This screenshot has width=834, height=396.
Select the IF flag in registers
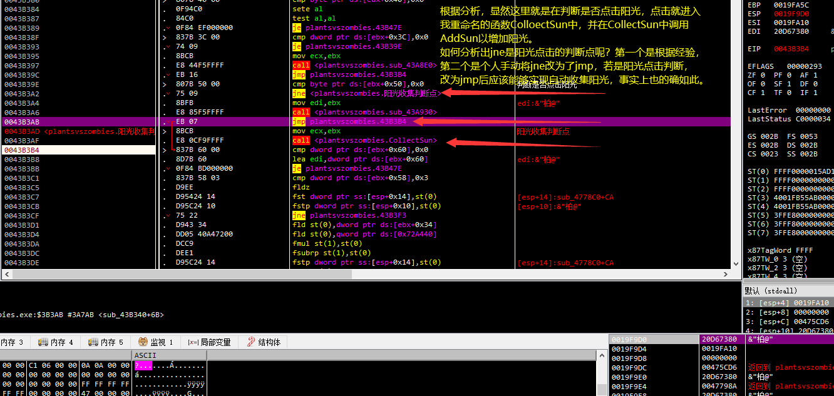[x=809, y=92]
